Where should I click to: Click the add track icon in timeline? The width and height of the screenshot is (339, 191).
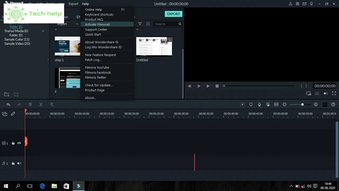pyautogui.click(x=5, y=114)
